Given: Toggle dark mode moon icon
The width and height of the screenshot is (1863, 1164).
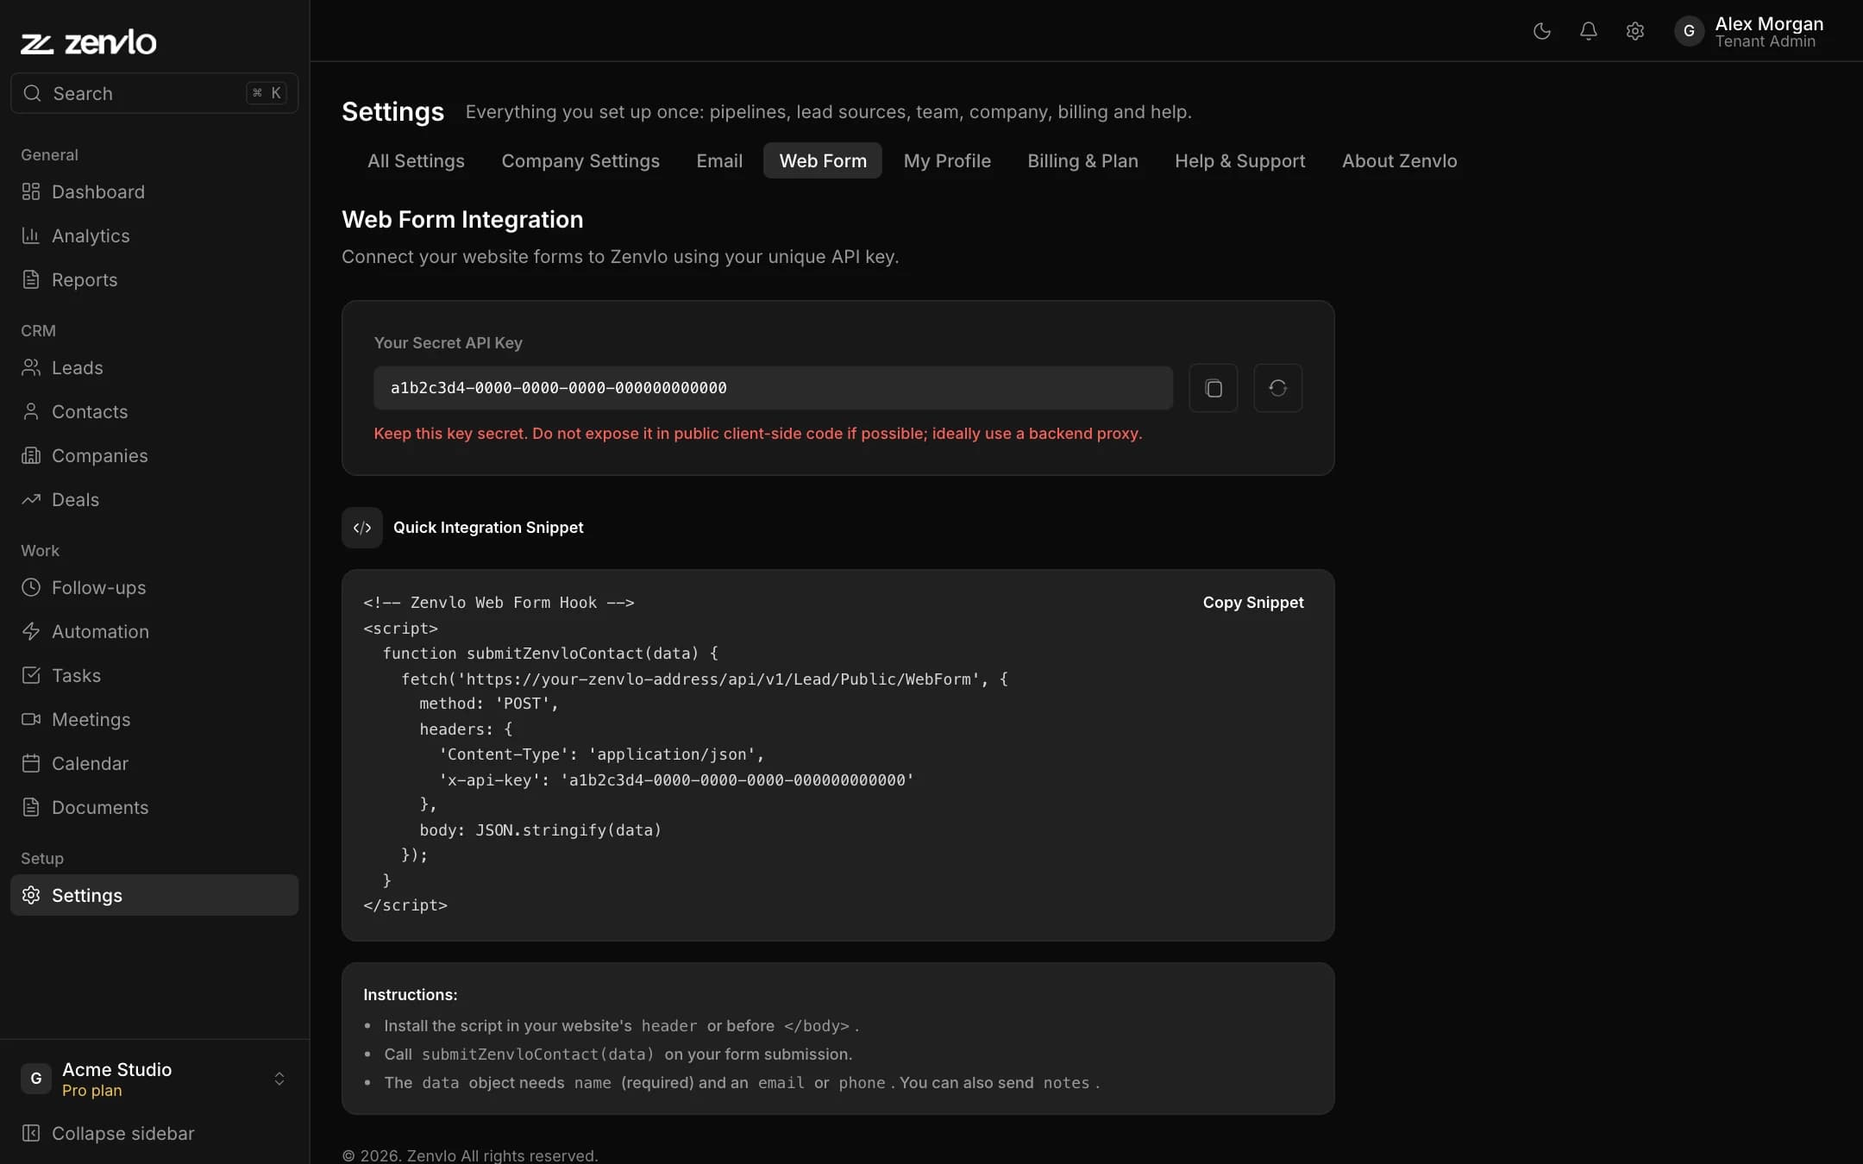Looking at the screenshot, I should tap(1542, 31).
